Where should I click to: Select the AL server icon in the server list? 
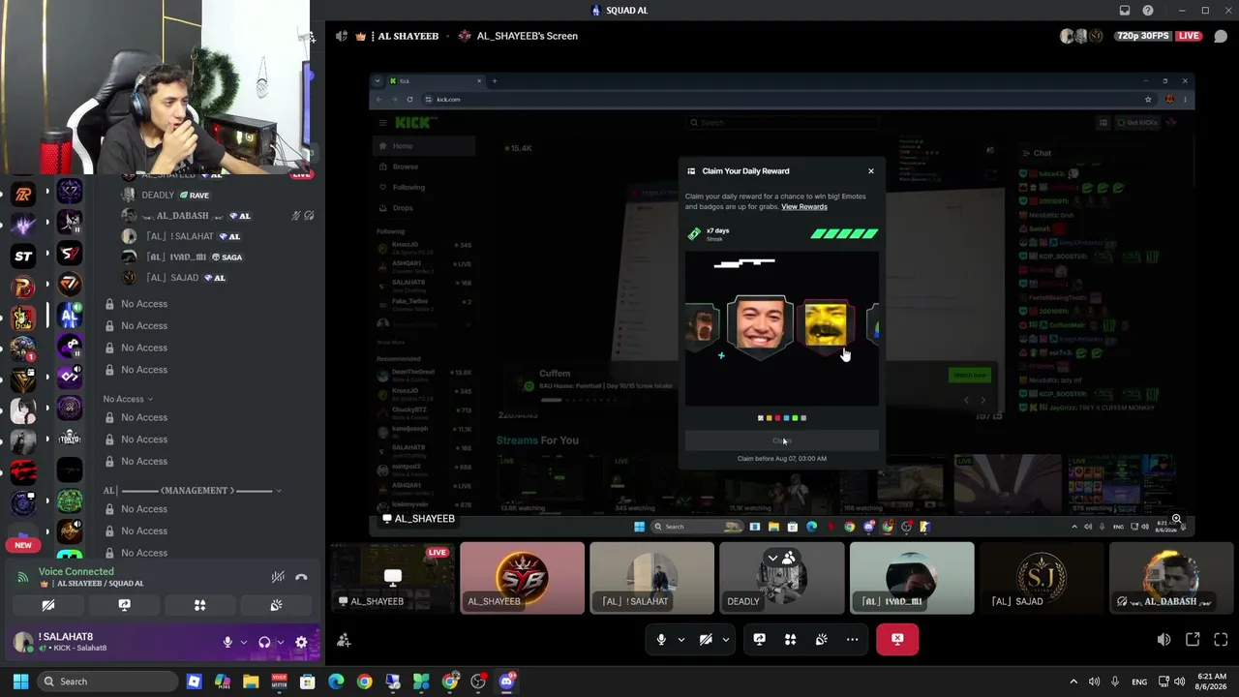[x=69, y=316]
